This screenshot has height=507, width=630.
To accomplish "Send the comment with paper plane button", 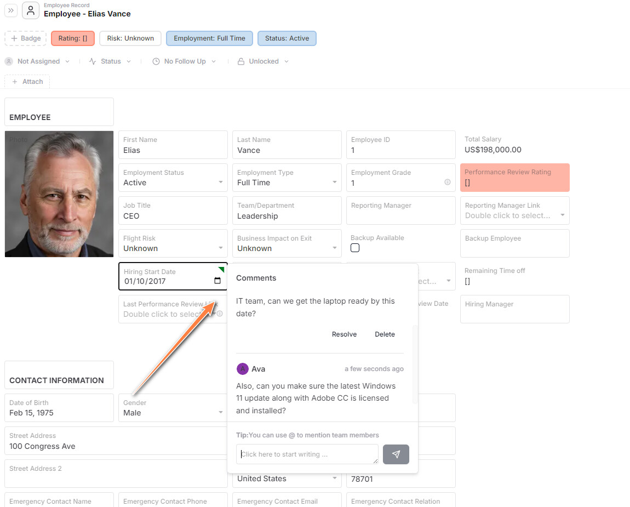I will [396, 454].
